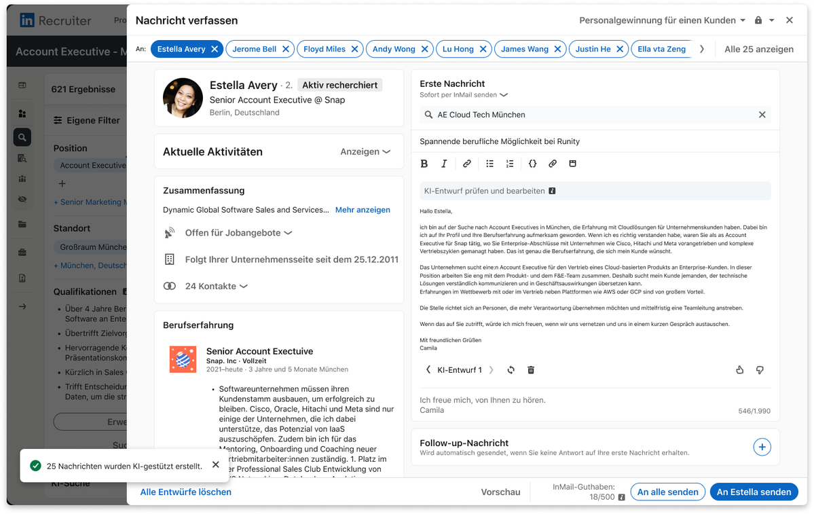The image size is (814, 514).
Task: Give thumbs down to the AI draft
Action: coord(760,370)
